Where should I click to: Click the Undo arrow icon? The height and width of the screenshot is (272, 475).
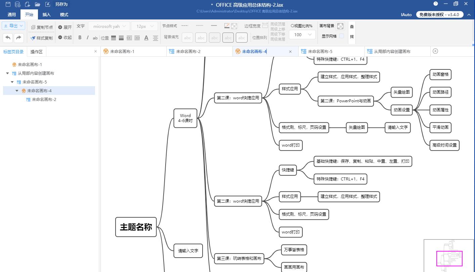pyautogui.click(x=8, y=38)
